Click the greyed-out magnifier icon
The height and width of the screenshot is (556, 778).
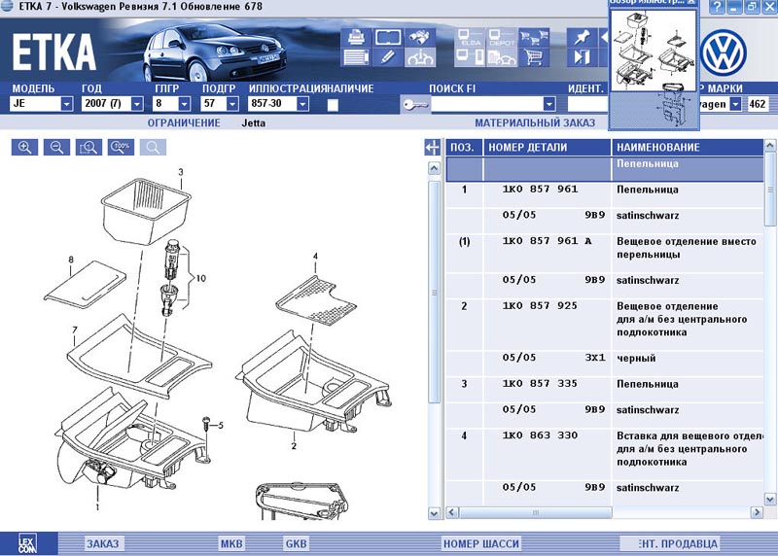click(x=153, y=148)
